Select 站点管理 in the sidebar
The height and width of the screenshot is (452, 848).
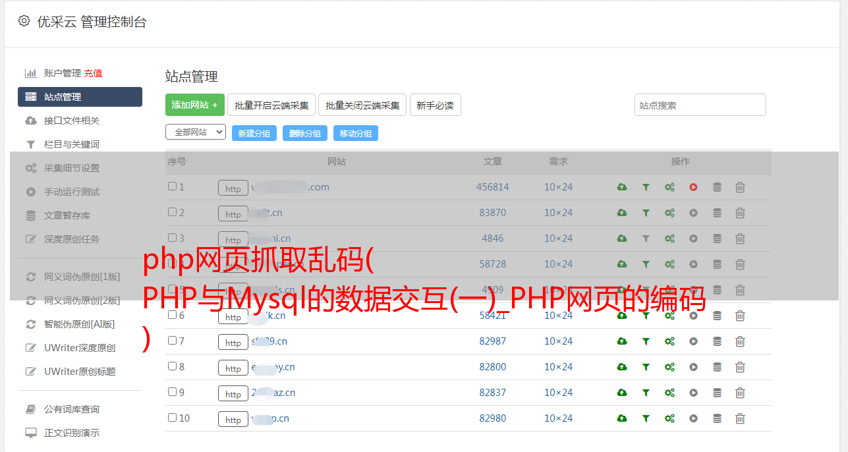point(80,97)
